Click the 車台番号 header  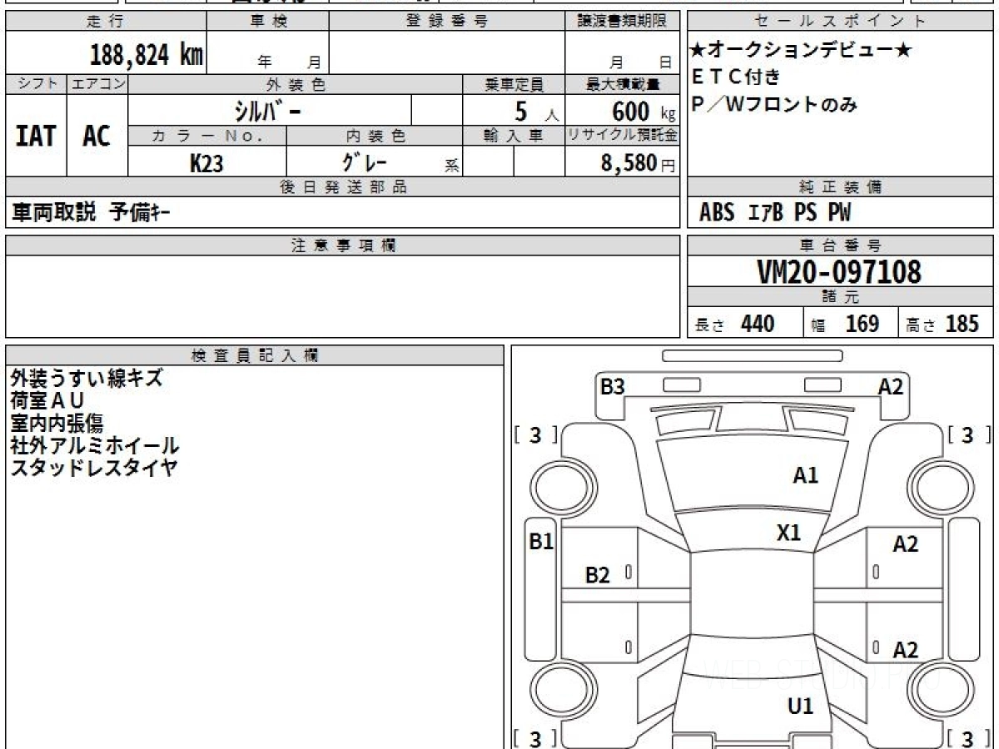click(x=840, y=246)
